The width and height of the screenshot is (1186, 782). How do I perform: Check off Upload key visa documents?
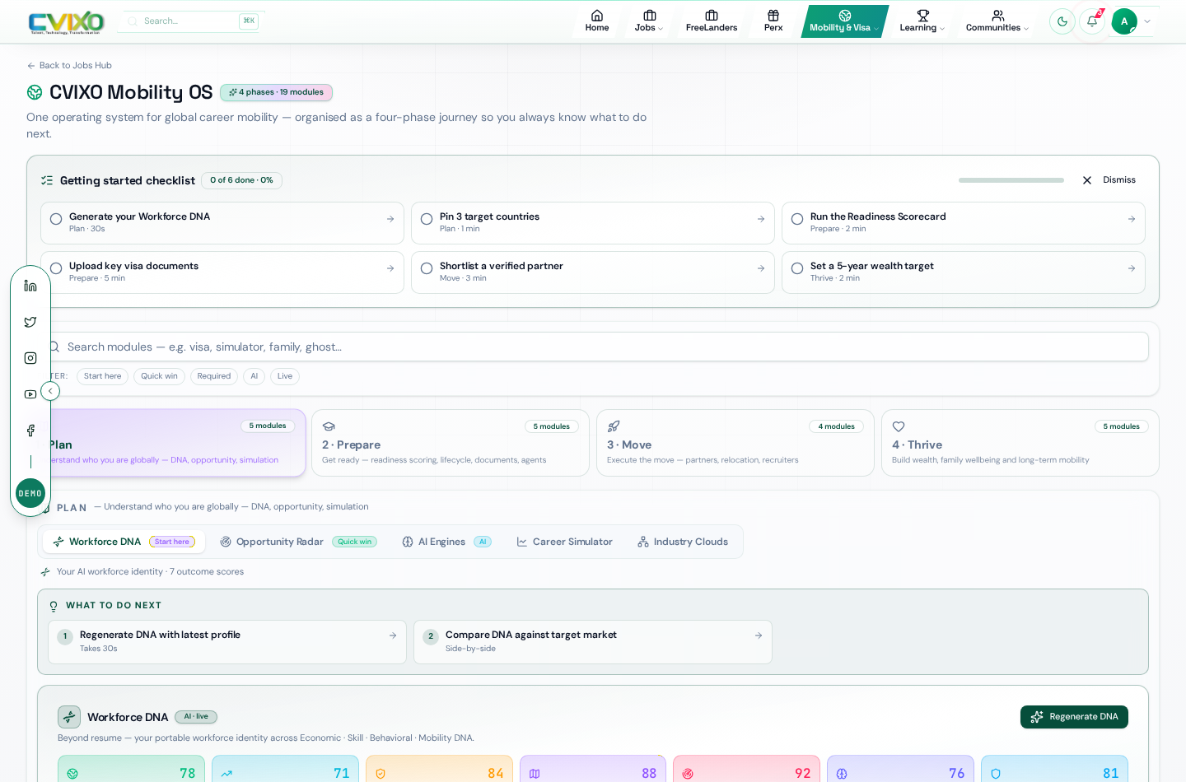click(56, 268)
